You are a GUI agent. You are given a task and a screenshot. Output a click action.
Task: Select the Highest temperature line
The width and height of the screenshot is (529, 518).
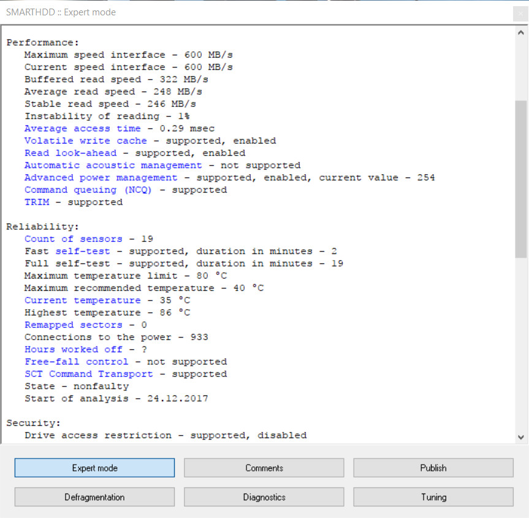pyautogui.click(x=107, y=312)
